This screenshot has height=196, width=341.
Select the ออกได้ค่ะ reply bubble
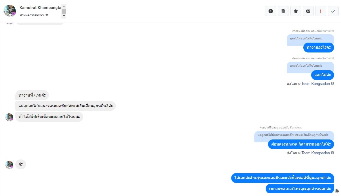pyautogui.click(x=322, y=75)
